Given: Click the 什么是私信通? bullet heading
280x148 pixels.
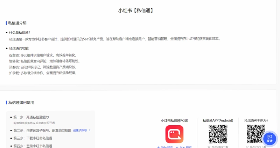Looking at the screenshot, I should tap(20, 32).
